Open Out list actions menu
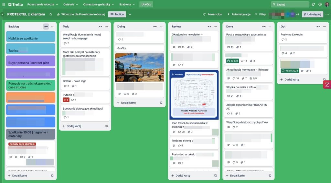The height and width of the screenshot is (183, 331). tap(325, 26)
